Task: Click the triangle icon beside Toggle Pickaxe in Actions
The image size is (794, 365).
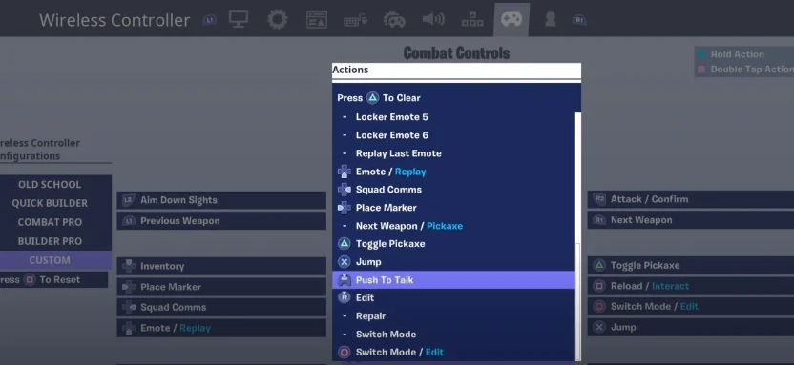Action: (x=345, y=244)
